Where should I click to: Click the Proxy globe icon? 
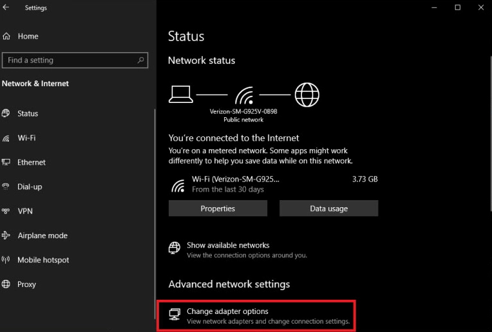coord(6,284)
